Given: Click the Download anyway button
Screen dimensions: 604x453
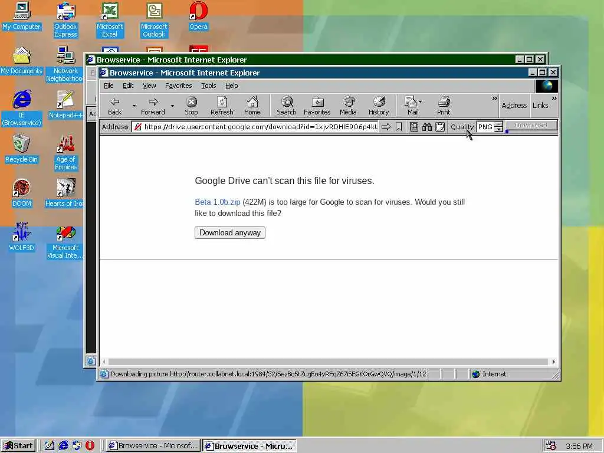Looking at the screenshot, I should (x=230, y=232).
